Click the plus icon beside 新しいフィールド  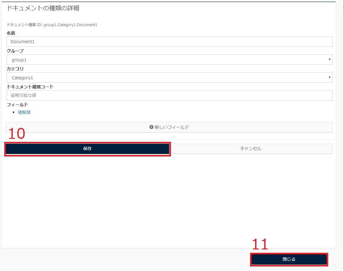click(x=151, y=127)
